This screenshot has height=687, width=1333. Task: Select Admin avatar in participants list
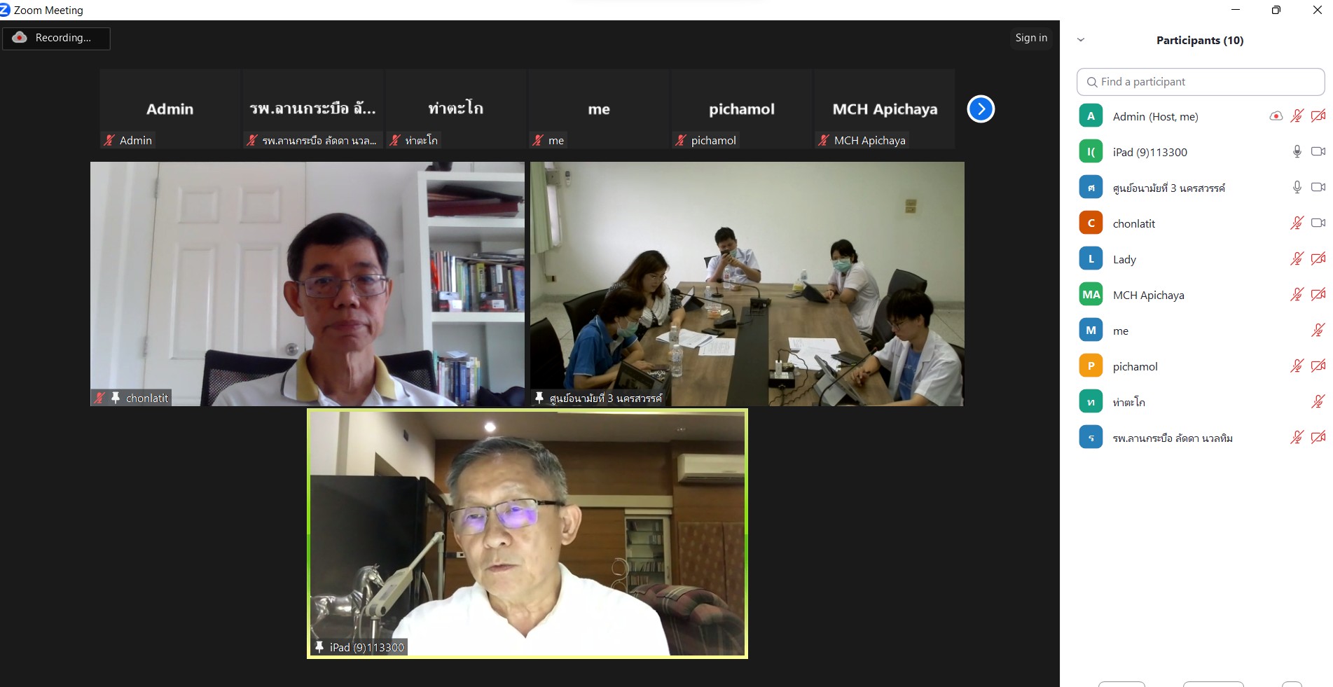pos(1091,116)
